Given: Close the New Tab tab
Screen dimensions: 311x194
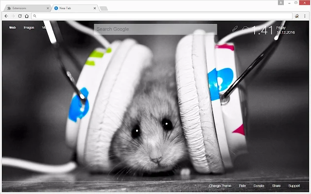Looking at the screenshot, I should pyautogui.click(x=95, y=8).
